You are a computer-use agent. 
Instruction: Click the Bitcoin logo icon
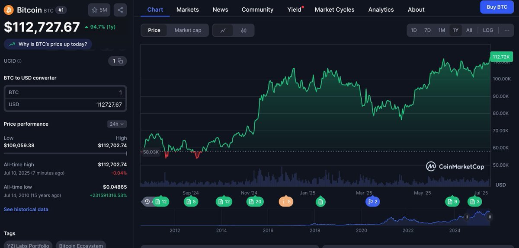[x=9, y=10]
